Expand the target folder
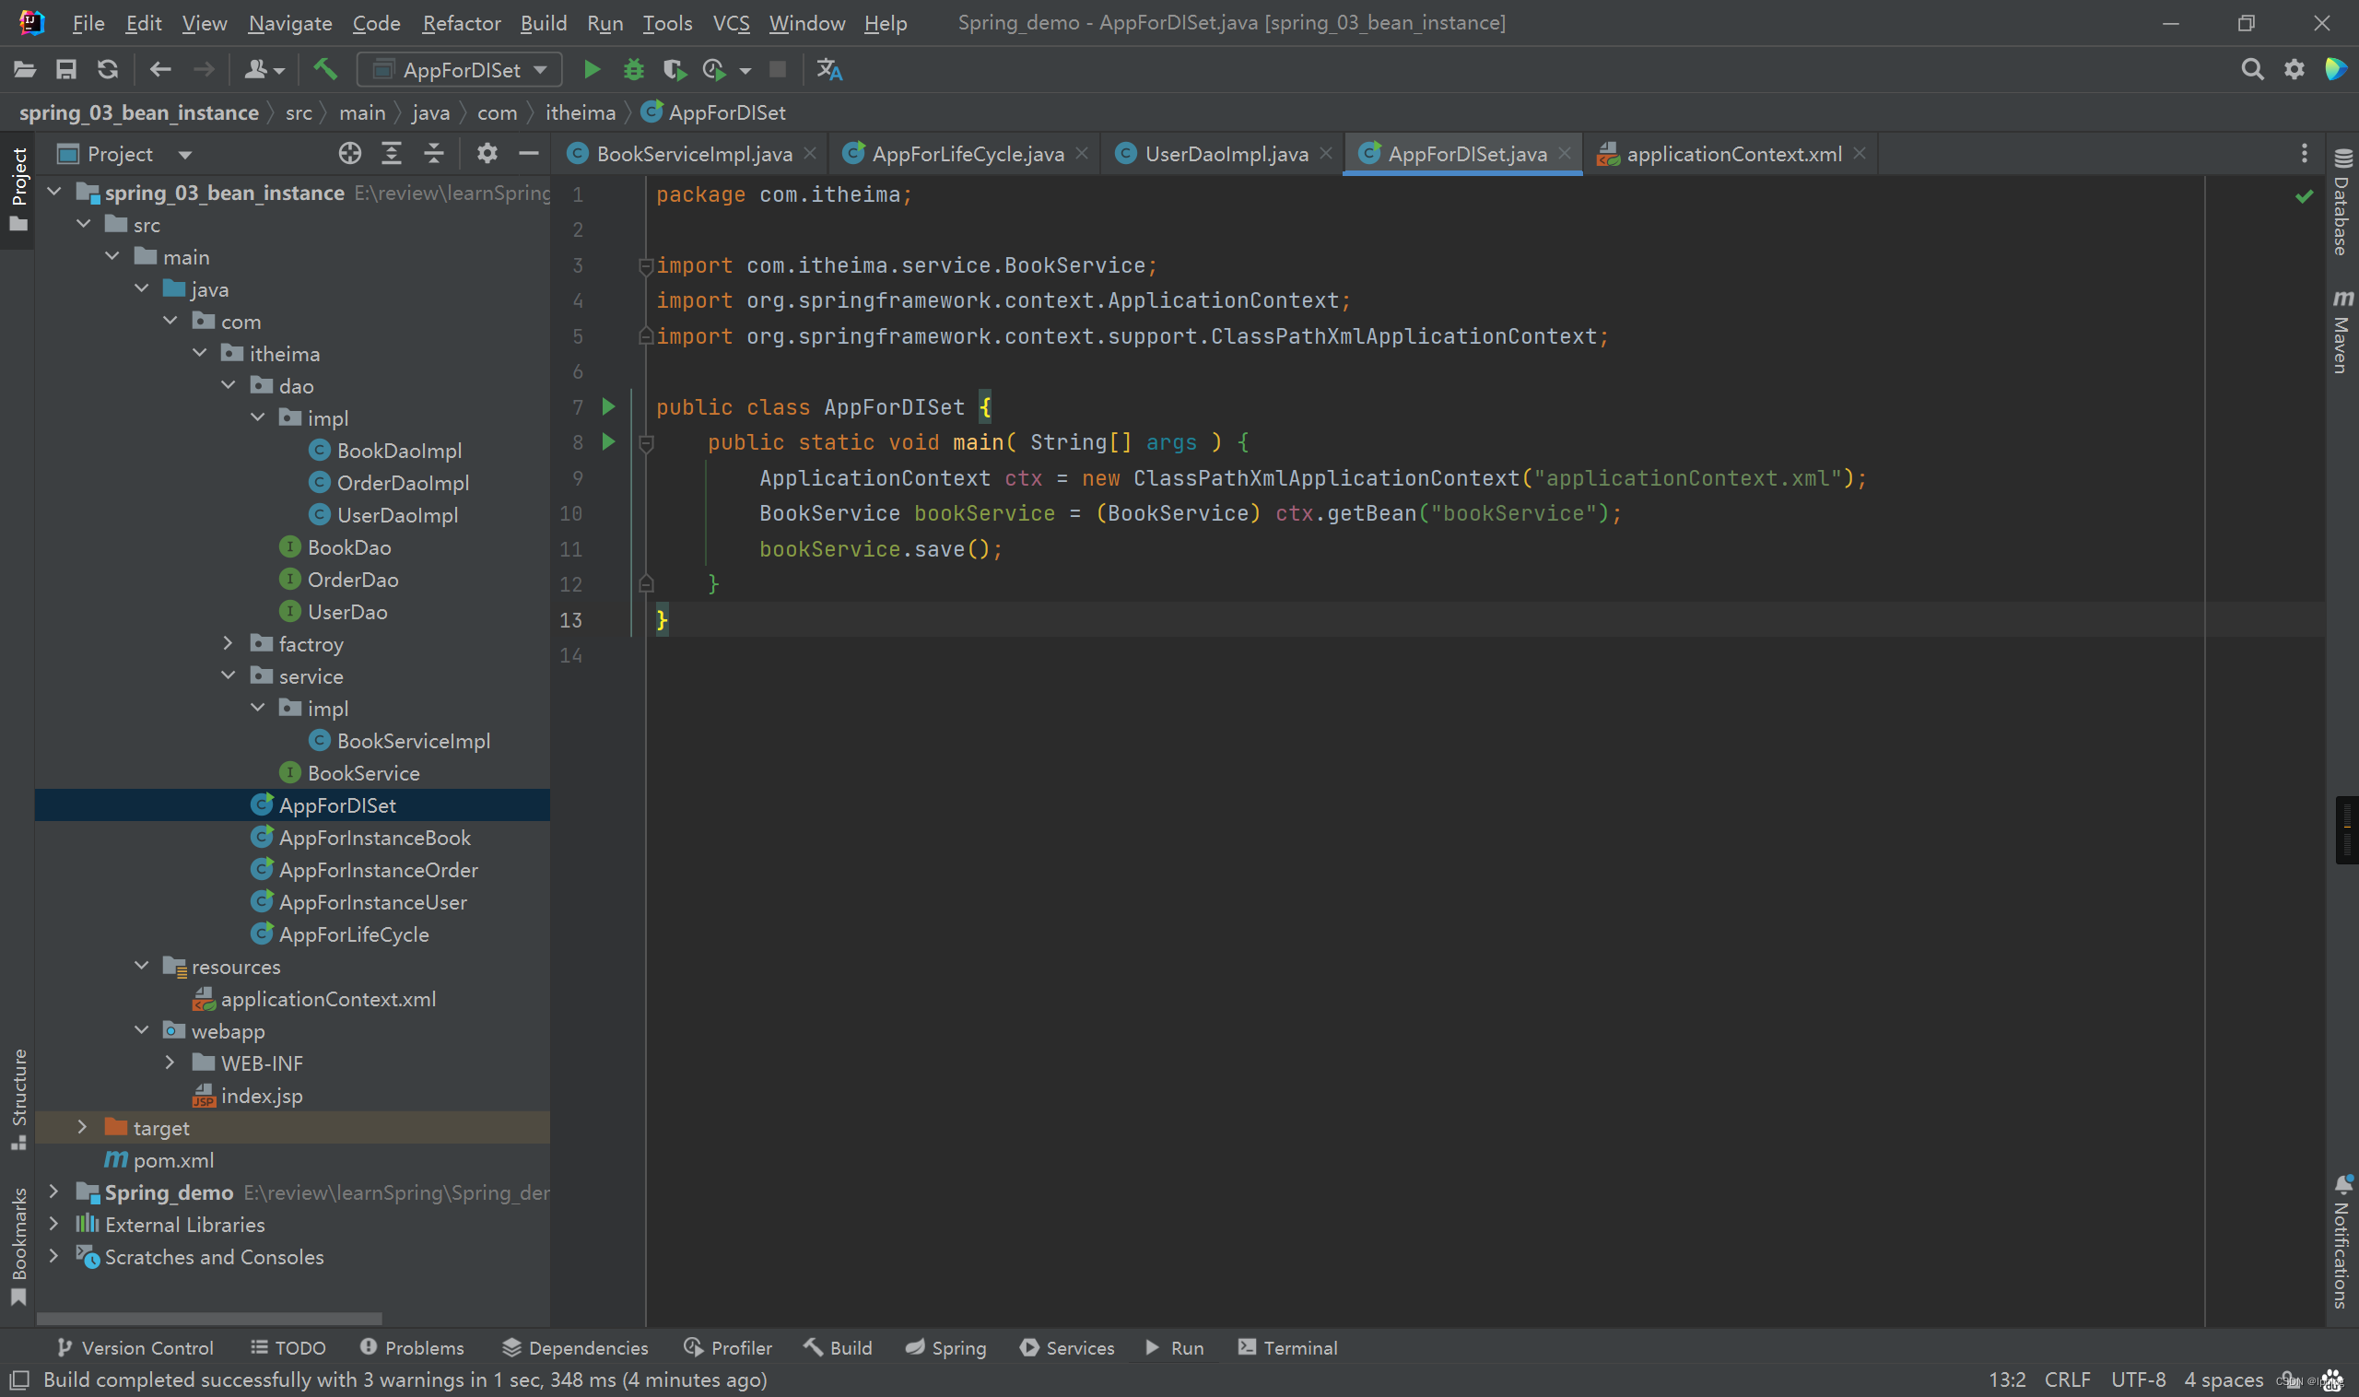2359x1397 pixels. [x=83, y=1127]
